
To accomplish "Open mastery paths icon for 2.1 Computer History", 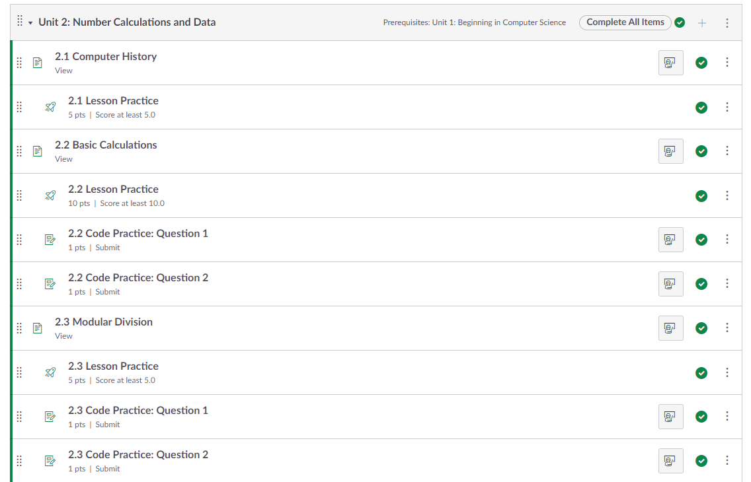I will click(x=670, y=63).
